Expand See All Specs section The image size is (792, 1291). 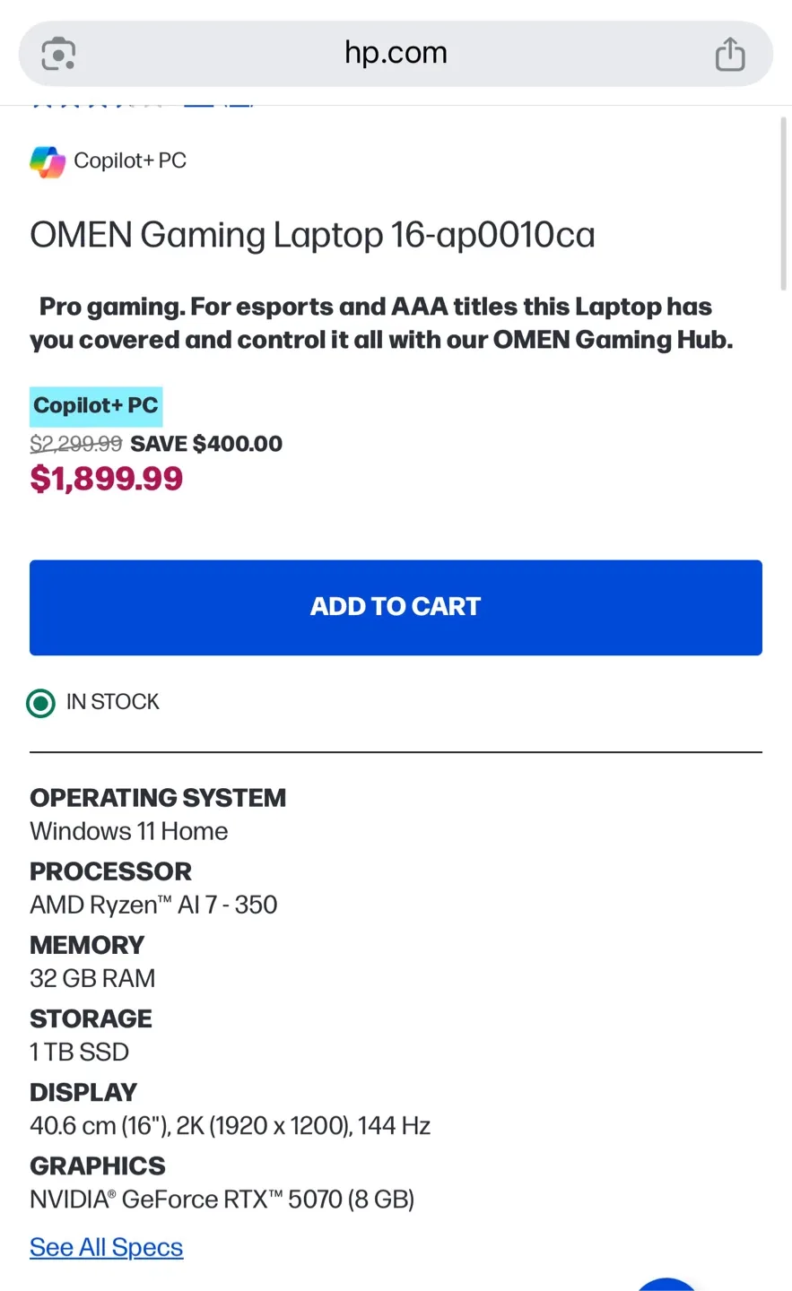coord(106,1246)
